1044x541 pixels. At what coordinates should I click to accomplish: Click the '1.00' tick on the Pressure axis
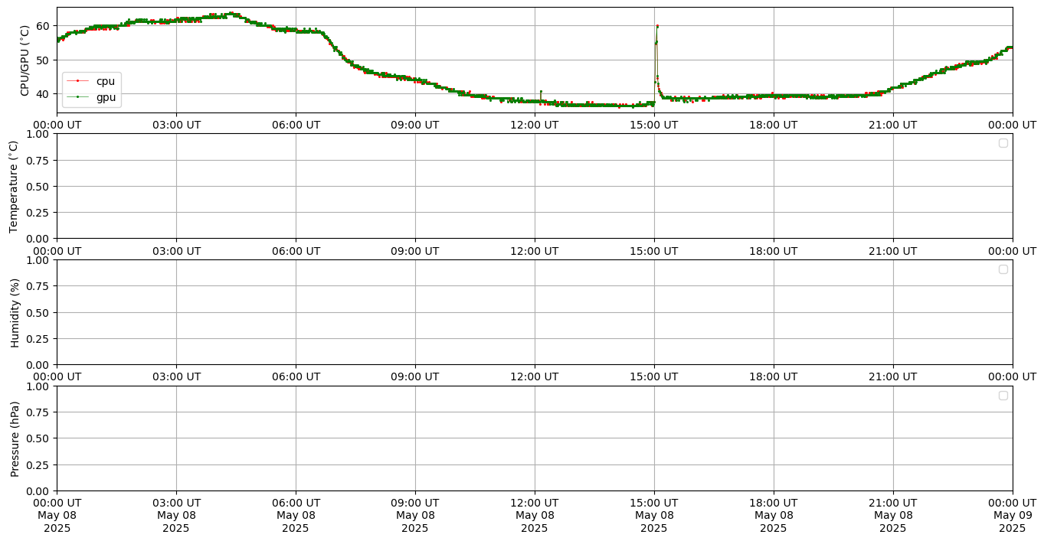pyautogui.click(x=38, y=386)
